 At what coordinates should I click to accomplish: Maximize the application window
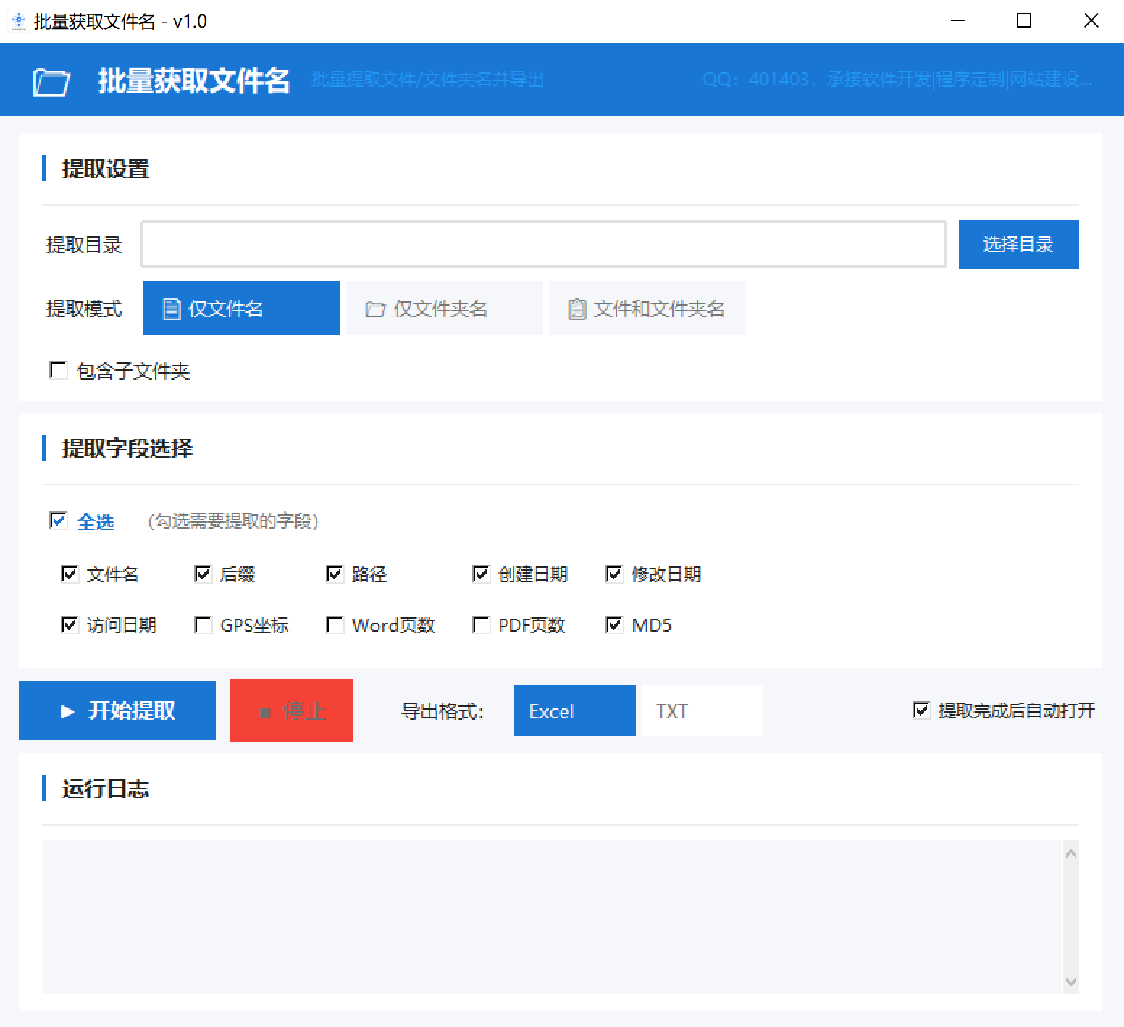(1024, 21)
